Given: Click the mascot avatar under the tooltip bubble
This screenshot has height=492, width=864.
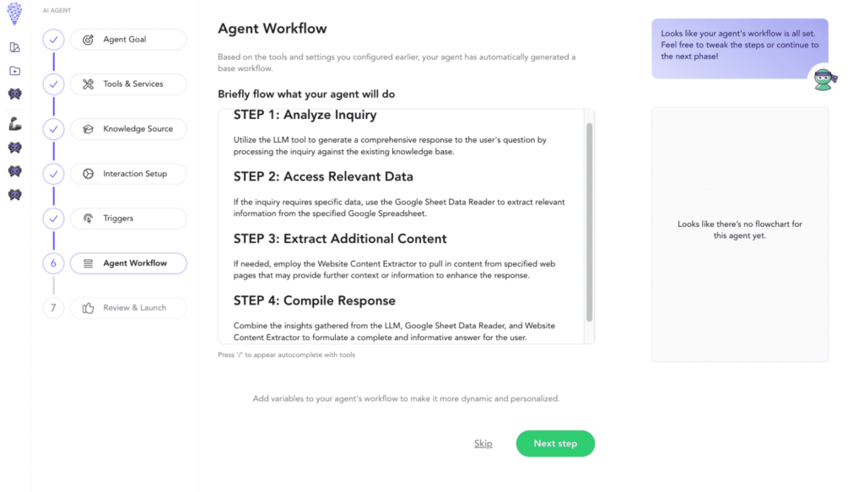Looking at the screenshot, I should click(x=824, y=78).
